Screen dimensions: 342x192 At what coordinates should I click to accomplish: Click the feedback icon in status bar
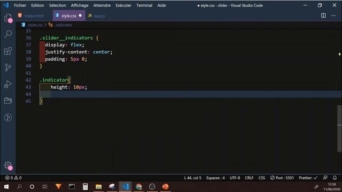[x=325, y=178]
